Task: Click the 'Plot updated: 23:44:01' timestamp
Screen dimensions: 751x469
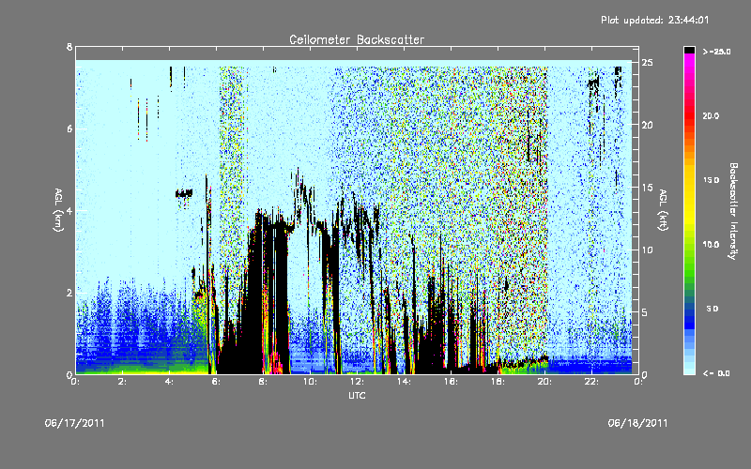Action: 654,20
